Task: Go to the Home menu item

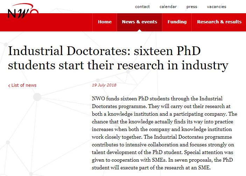Action: (x=105, y=22)
